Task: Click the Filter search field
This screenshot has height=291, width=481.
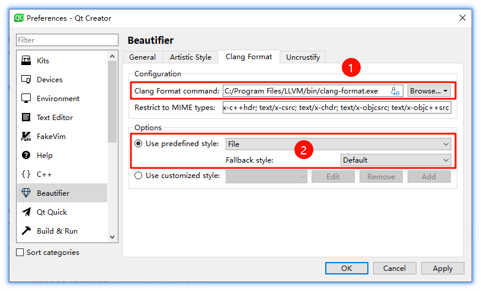Action: [x=67, y=40]
